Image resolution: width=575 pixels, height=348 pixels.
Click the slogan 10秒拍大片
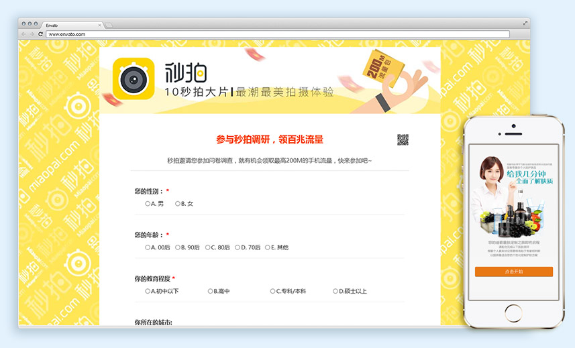(196, 92)
